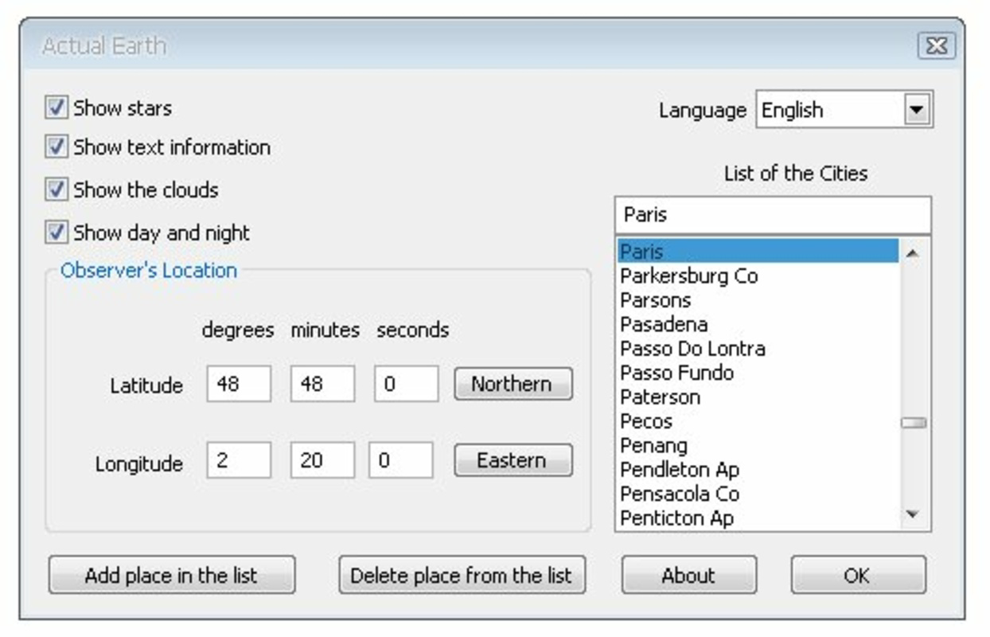The height and width of the screenshot is (637, 990).
Task: Click Add place in the list
Action: [172, 575]
